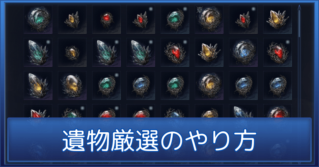Select the large green relic in first slot
The height and width of the screenshot is (167, 319).
coord(38,19)
